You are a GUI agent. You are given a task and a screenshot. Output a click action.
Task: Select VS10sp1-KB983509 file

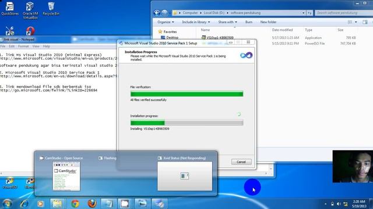coord(217,37)
